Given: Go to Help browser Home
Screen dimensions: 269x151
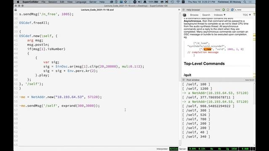Looking at the screenshot, I should tap(218, 10).
